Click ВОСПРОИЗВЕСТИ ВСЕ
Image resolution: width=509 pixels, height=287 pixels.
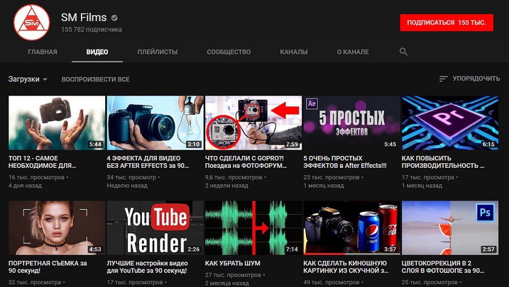pos(96,80)
